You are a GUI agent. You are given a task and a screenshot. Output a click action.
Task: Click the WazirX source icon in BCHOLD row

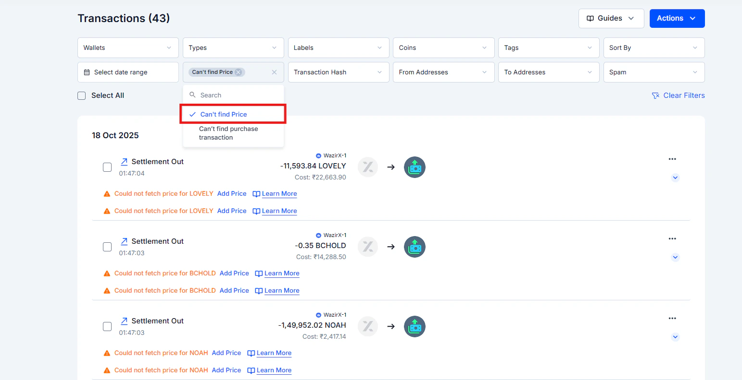(x=368, y=247)
